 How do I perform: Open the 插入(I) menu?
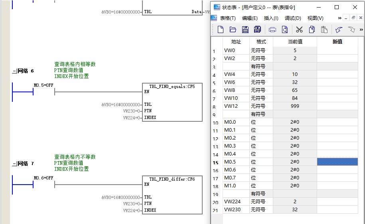[x=271, y=18]
